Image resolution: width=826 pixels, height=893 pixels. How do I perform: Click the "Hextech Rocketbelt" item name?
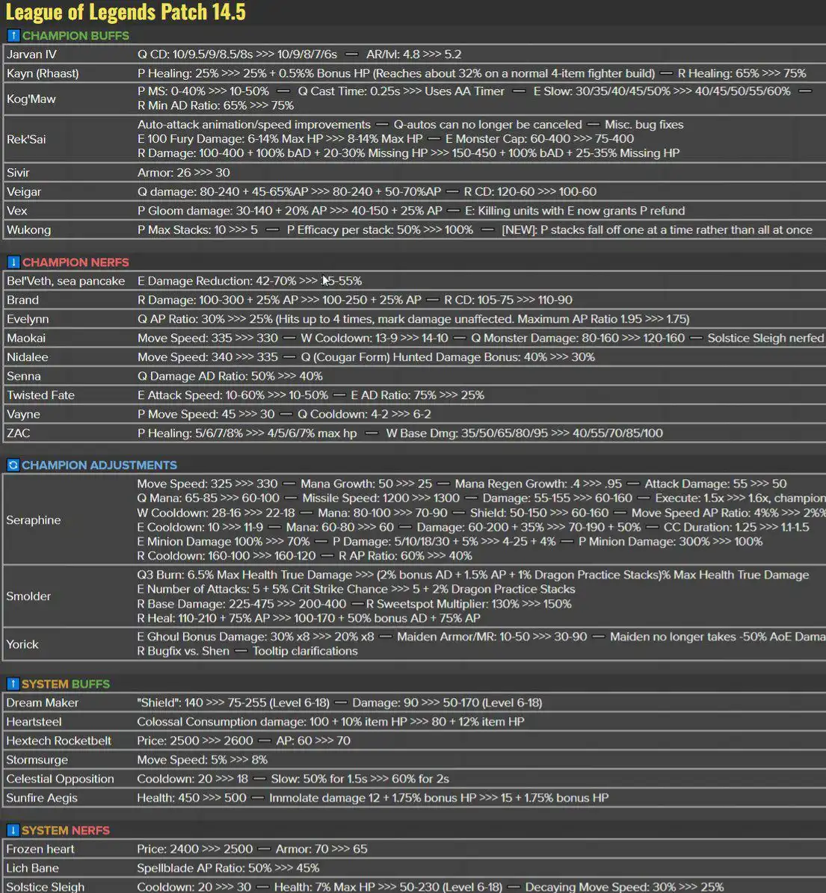[x=58, y=741]
